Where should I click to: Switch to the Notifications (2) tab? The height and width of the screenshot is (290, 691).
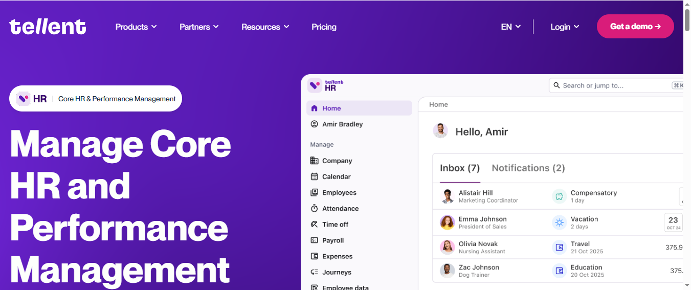pos(528,168)
